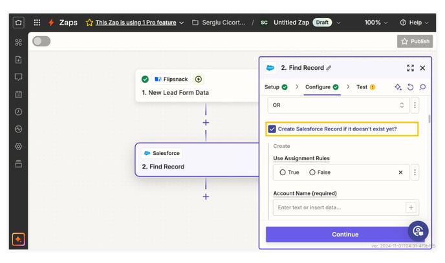Open the versions stack icon in sidebar

click(19, 163)
